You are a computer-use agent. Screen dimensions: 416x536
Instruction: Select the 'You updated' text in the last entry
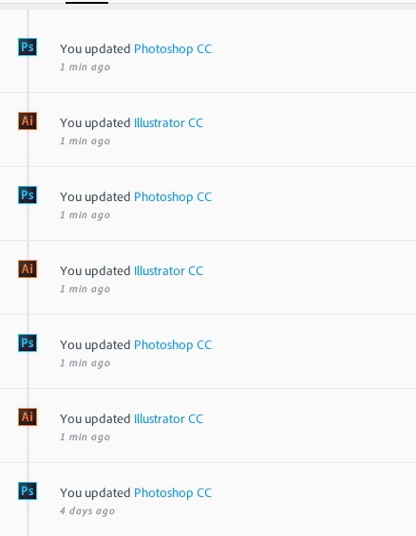click(x=95, y=493)
